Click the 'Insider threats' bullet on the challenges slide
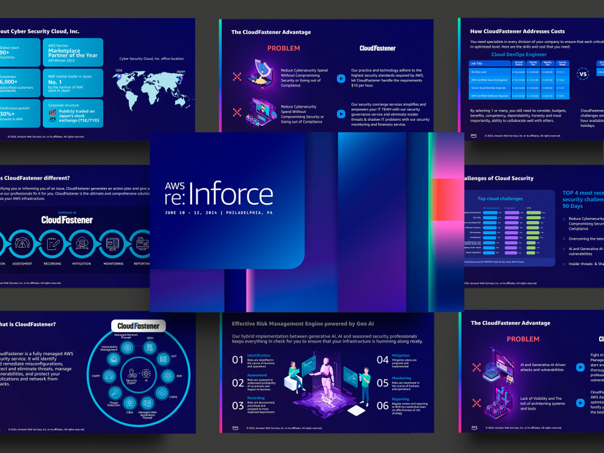Image resolution: width=604 pixels, height=453 pixels. point(586,264)
